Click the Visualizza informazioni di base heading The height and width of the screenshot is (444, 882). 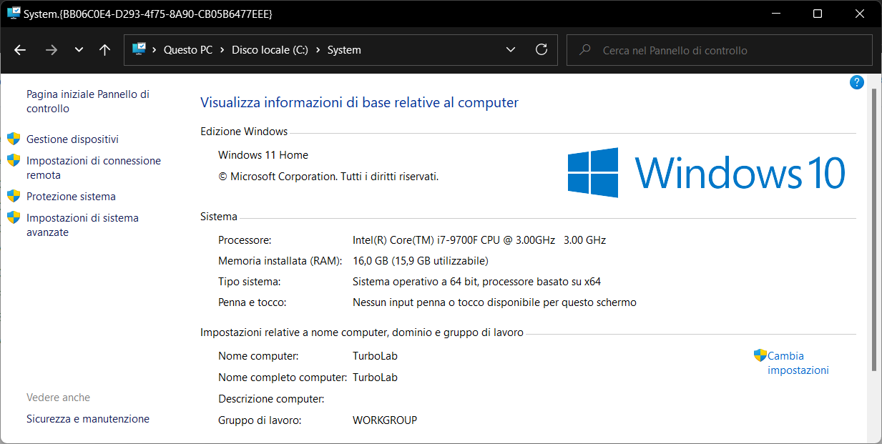359,102
